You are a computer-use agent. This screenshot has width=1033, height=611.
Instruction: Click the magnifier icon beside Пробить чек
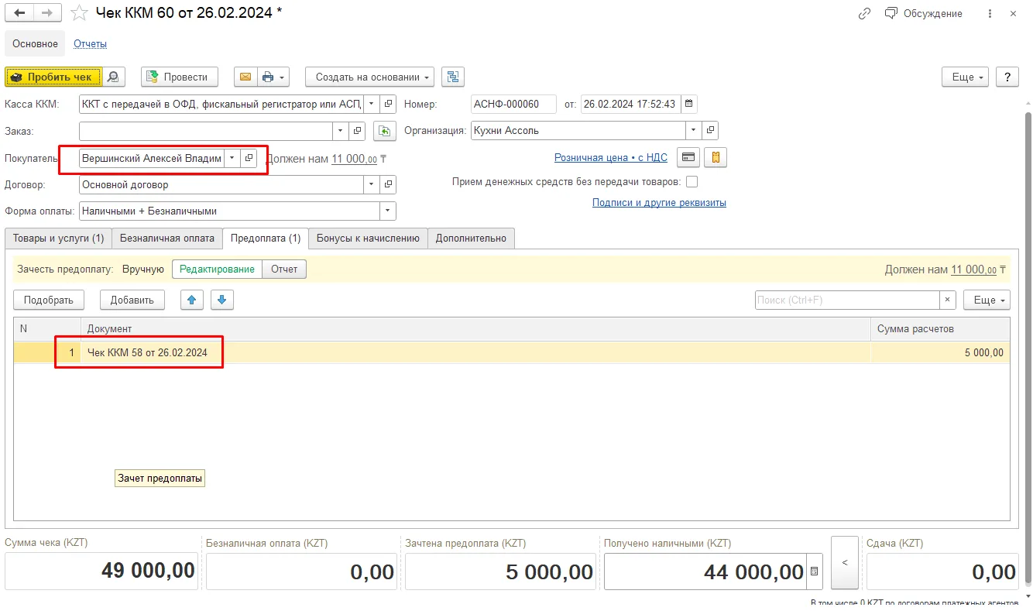click(114, 77)
